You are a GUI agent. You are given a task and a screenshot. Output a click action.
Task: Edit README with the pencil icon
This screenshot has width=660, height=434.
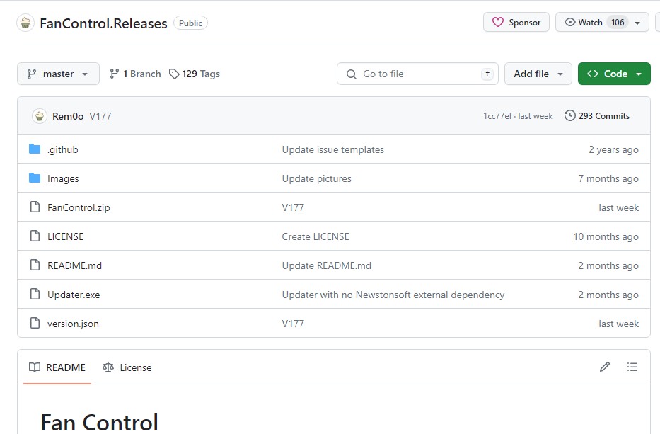click(605, 367)
